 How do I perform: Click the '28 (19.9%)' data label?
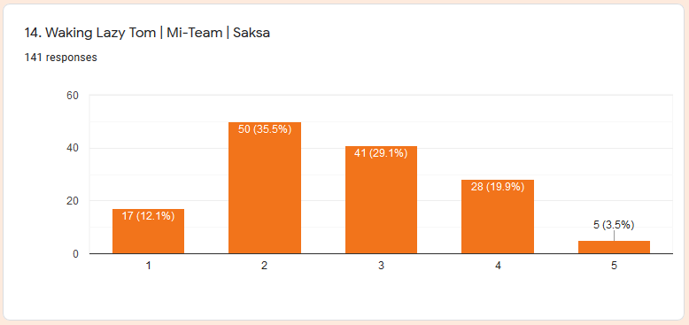pos(498,187)
